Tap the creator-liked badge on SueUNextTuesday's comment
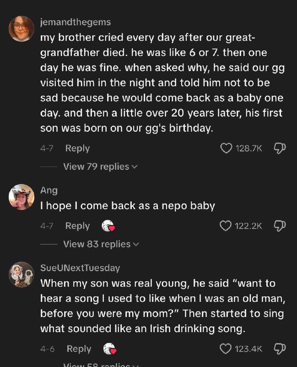The width and height of the screenshot is (297, 367). tap(109, 349)
